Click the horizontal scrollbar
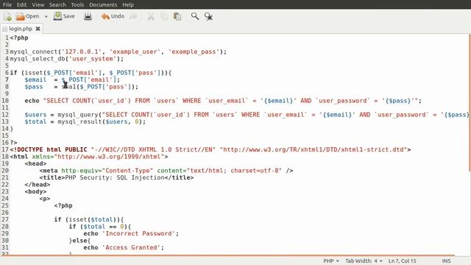This screenshot has height=265, width=471. click(x=228, y=255)
